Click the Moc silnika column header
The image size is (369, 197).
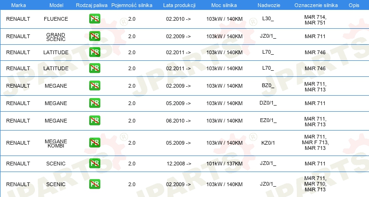click(224, 5)
